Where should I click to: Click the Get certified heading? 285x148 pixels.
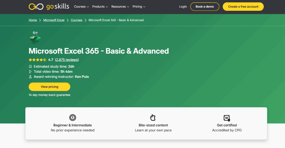coord(227,125)
